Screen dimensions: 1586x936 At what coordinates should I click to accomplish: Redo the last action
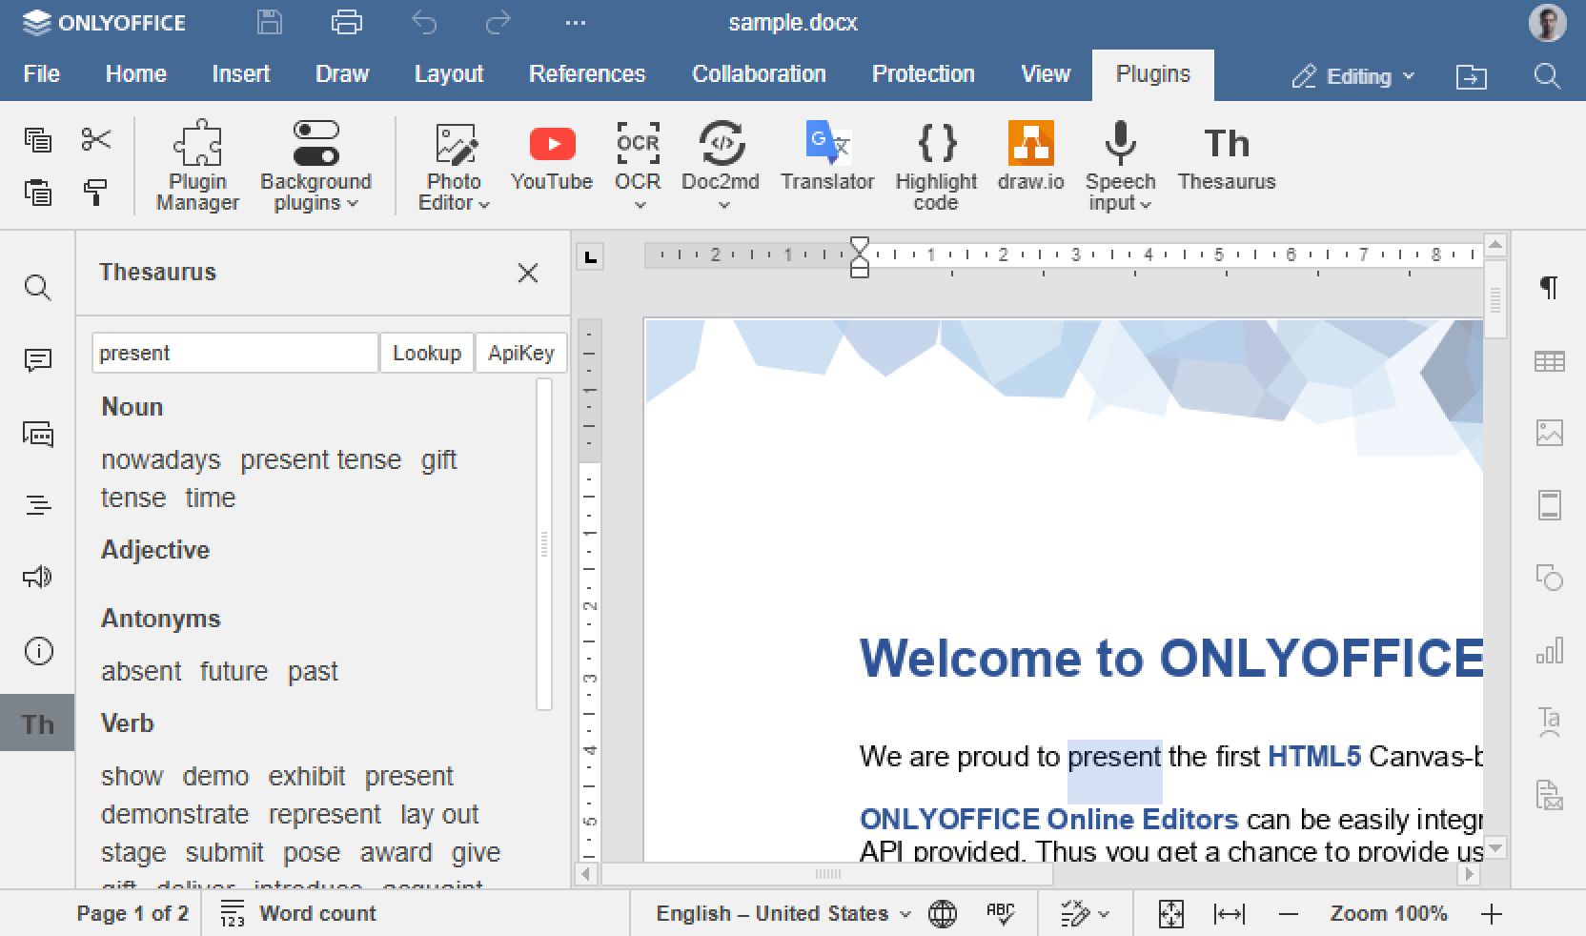(x=498, y=22)
